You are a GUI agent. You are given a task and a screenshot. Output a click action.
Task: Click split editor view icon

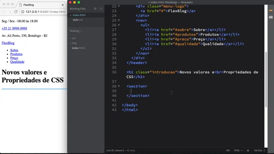tap(101, 9)
